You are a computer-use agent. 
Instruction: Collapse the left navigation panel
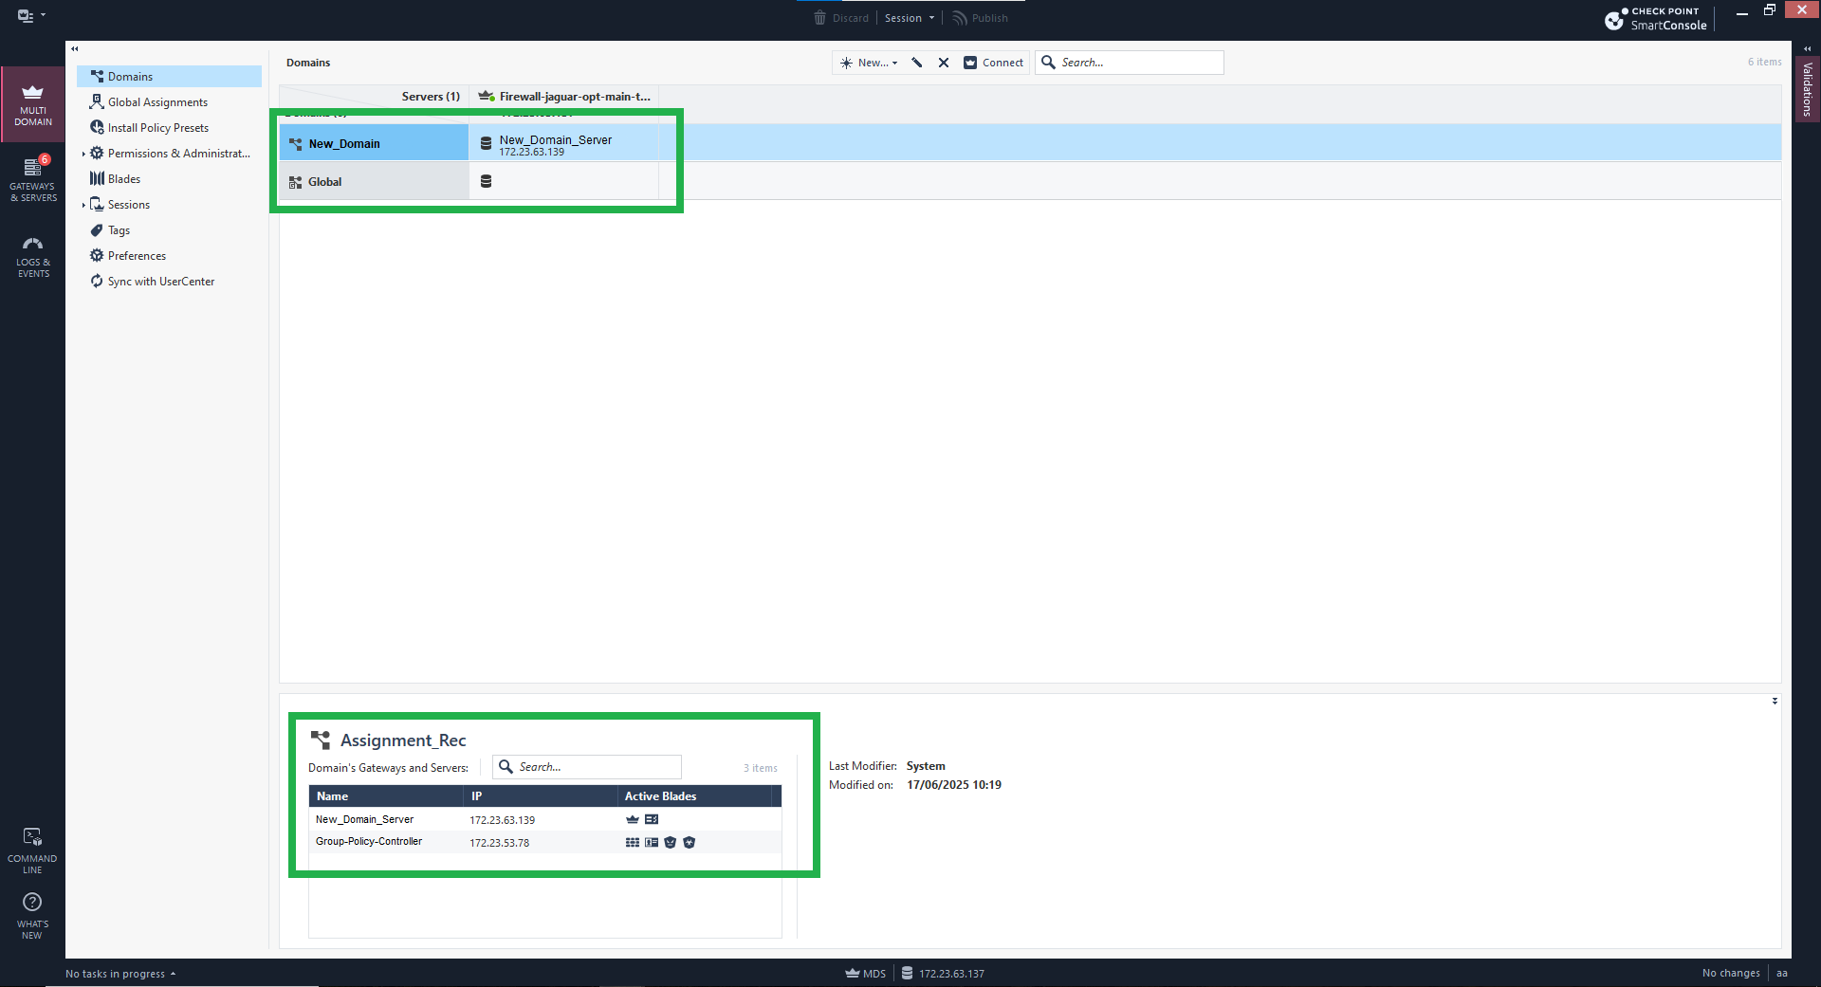coord(75,48)
